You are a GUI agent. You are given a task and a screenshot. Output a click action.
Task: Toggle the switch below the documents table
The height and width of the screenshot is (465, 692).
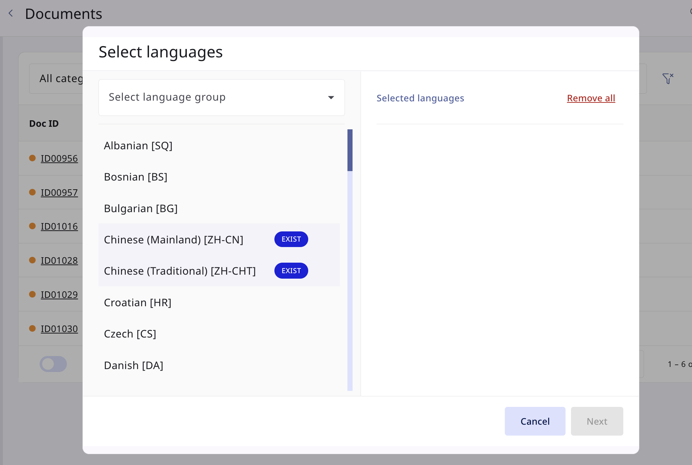point(53,364)
